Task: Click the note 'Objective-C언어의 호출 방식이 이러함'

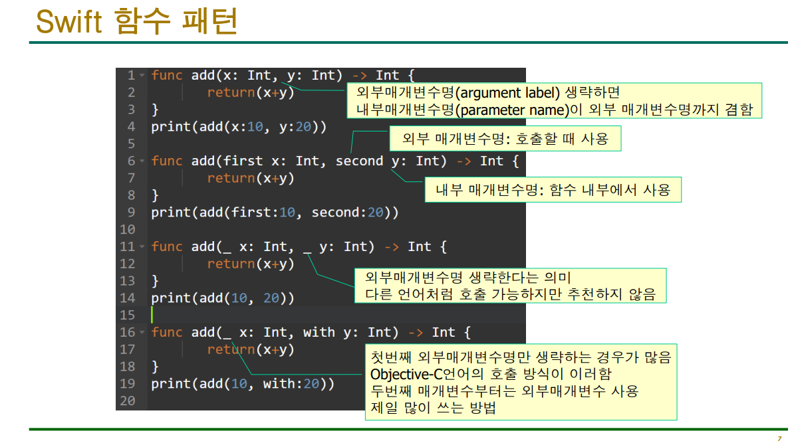Action: (491, 374)
